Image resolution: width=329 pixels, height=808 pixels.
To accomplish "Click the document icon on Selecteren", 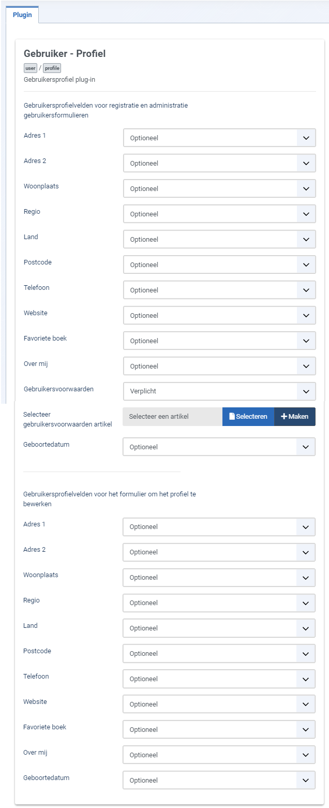I will click(x=232, y=417).
